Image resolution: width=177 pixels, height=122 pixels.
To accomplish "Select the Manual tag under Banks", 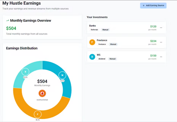I will pyautogui.click(x=105, y=30).
